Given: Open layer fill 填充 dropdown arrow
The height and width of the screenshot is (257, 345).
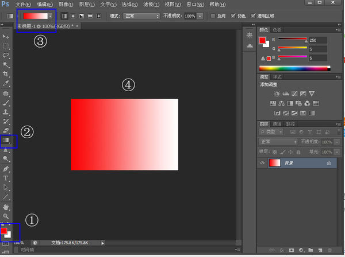Looking at the screenshot, I should tap(337, 152).
